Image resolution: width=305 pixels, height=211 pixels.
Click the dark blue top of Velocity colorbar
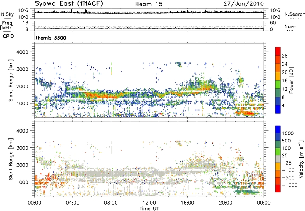click(278, 129)
